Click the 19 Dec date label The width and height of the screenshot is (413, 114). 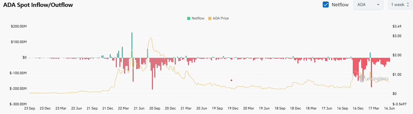click(x=233, y=109)
